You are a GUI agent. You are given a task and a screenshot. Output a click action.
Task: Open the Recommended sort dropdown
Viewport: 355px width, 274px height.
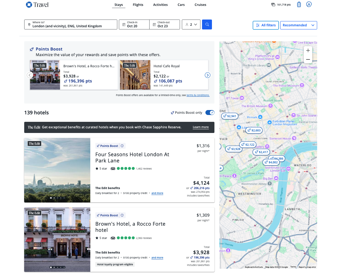click(299, 25)
